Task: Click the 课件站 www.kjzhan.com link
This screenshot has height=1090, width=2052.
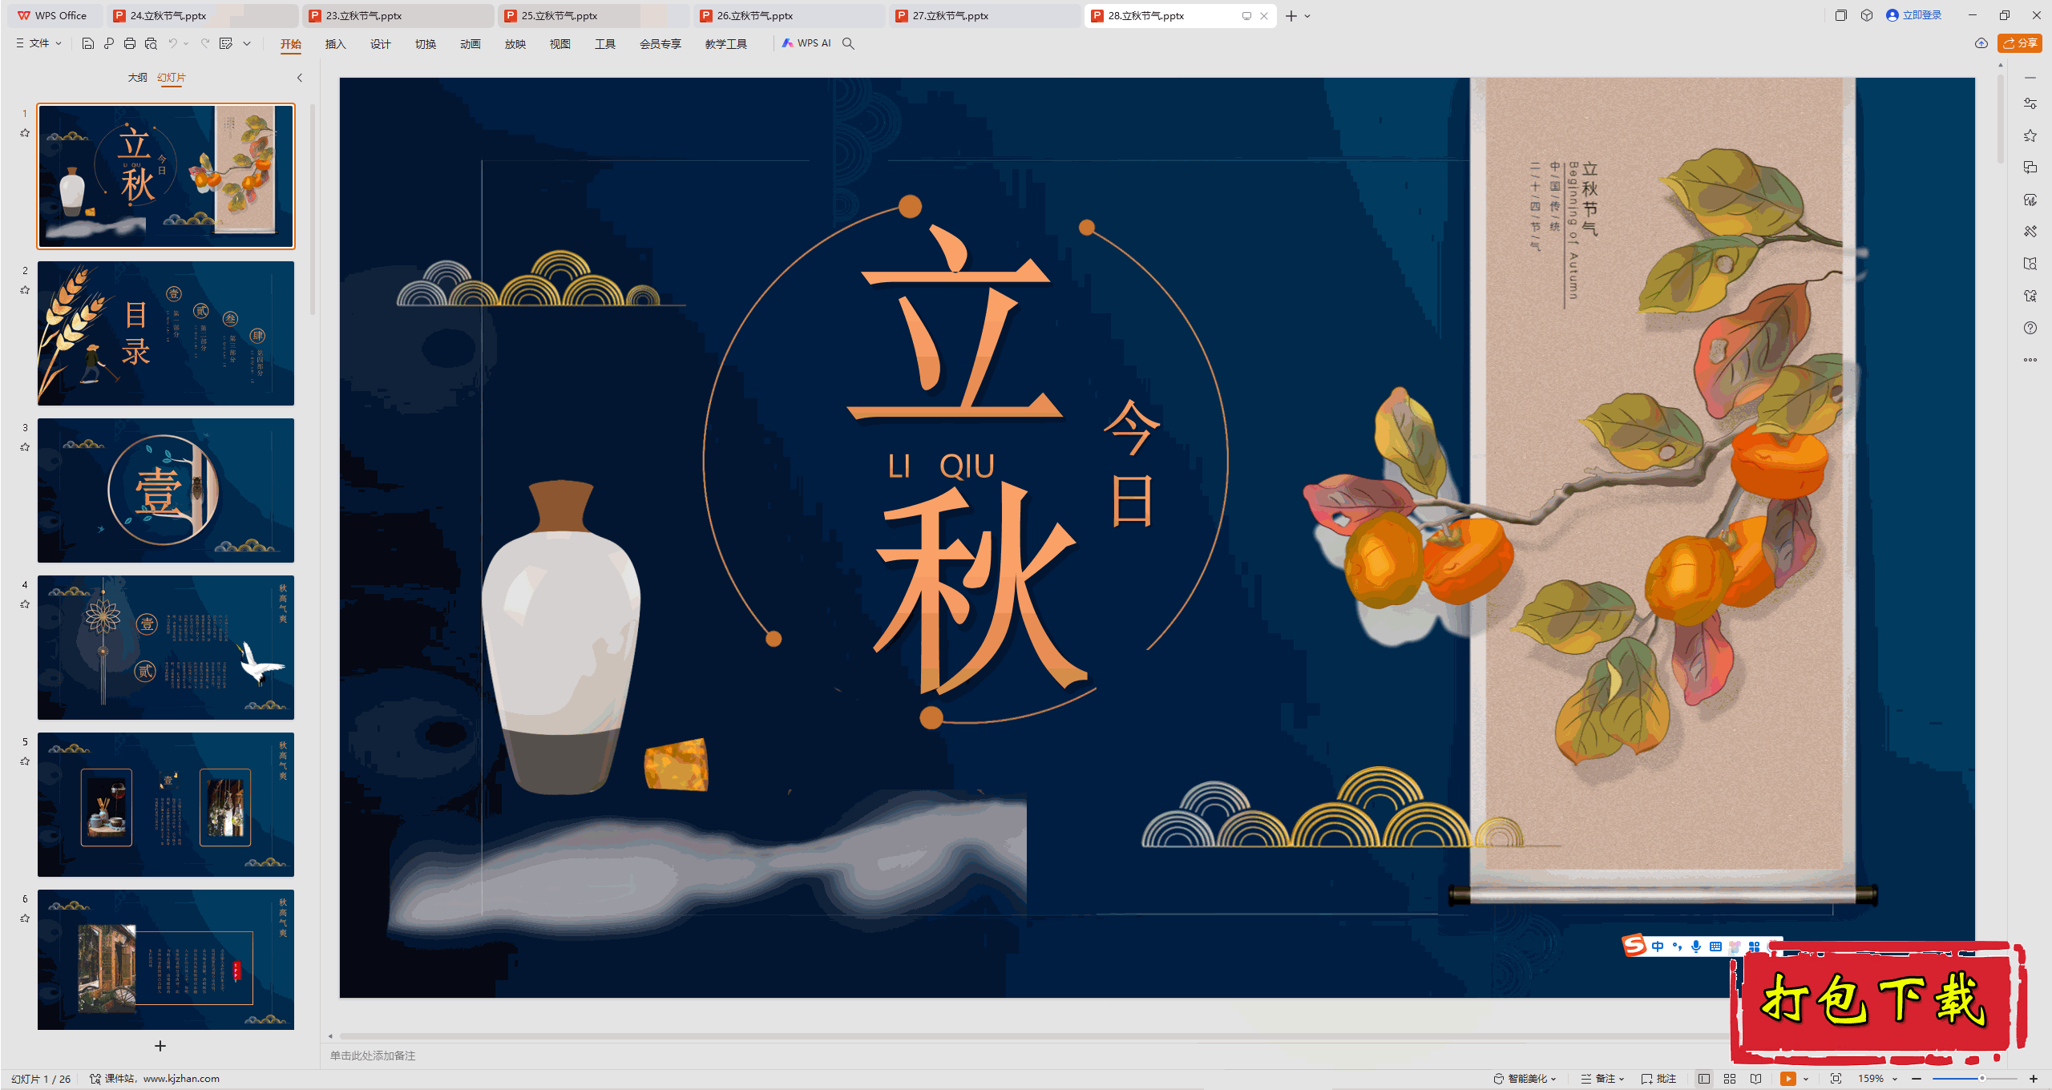Action: pos(155,1079)
